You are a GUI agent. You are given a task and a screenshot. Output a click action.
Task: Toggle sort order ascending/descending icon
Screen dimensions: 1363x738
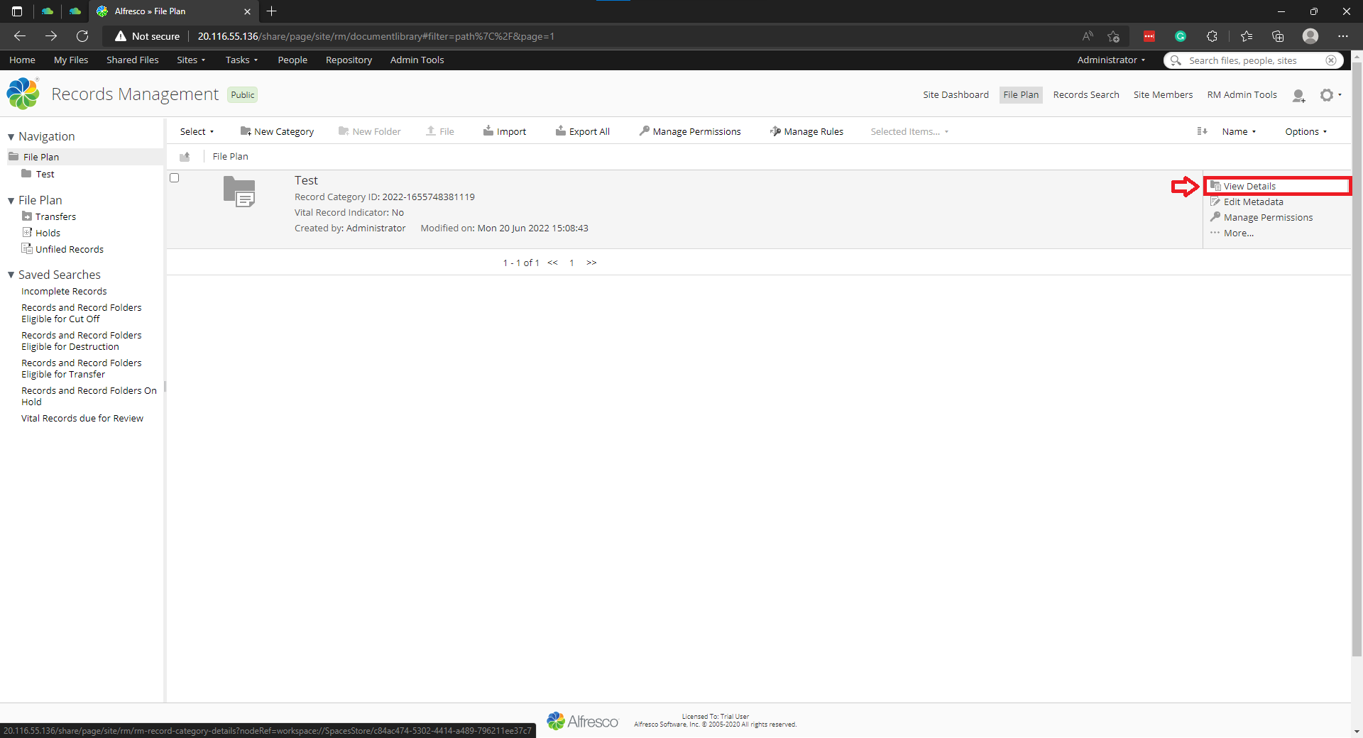1202,131
